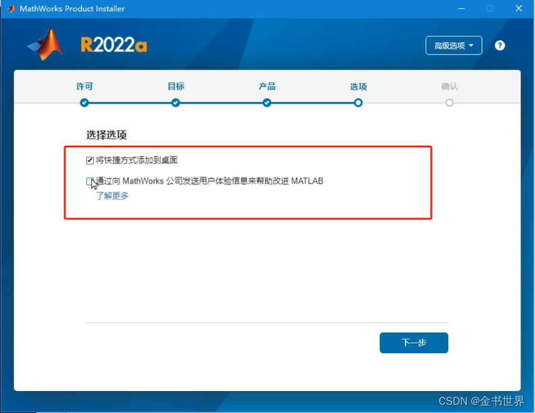Select the current 选项 step
Screen dimensions: 535x413
[358, 87]
